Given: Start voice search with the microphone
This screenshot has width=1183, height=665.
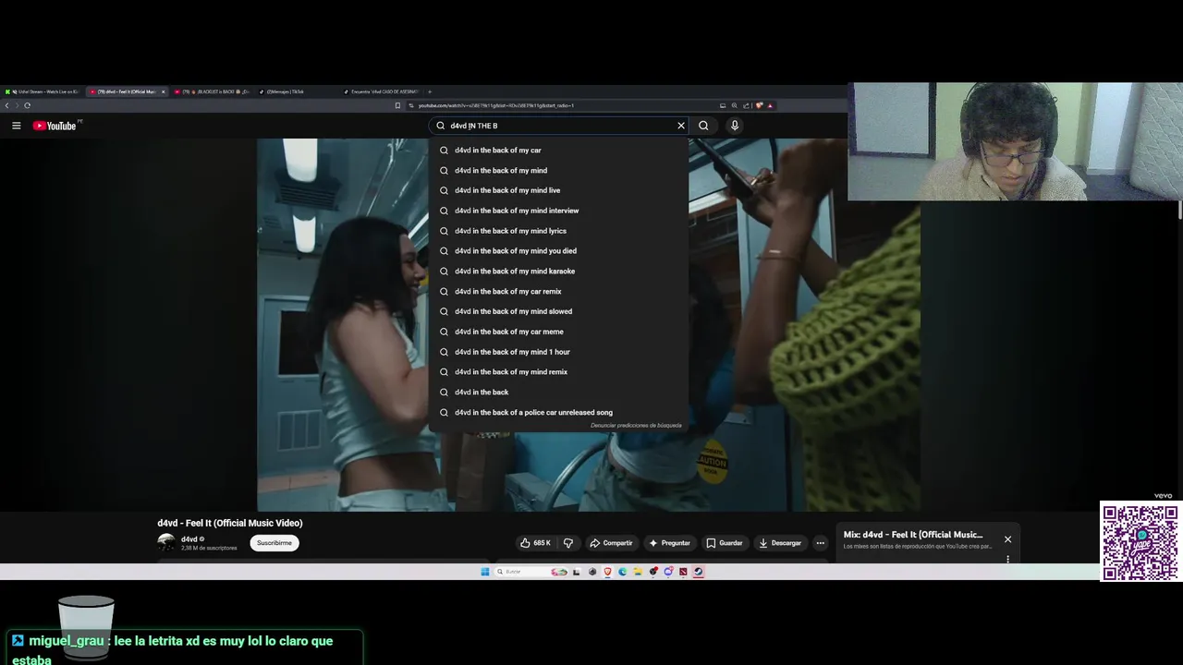Looking at the screenshot, I should [x=735, y=126].
